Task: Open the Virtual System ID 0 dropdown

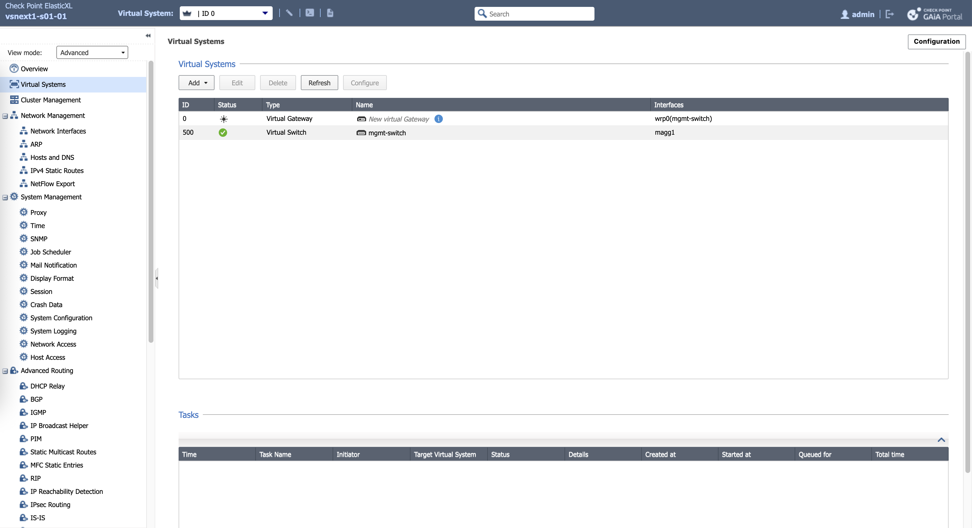Action: 265,13
